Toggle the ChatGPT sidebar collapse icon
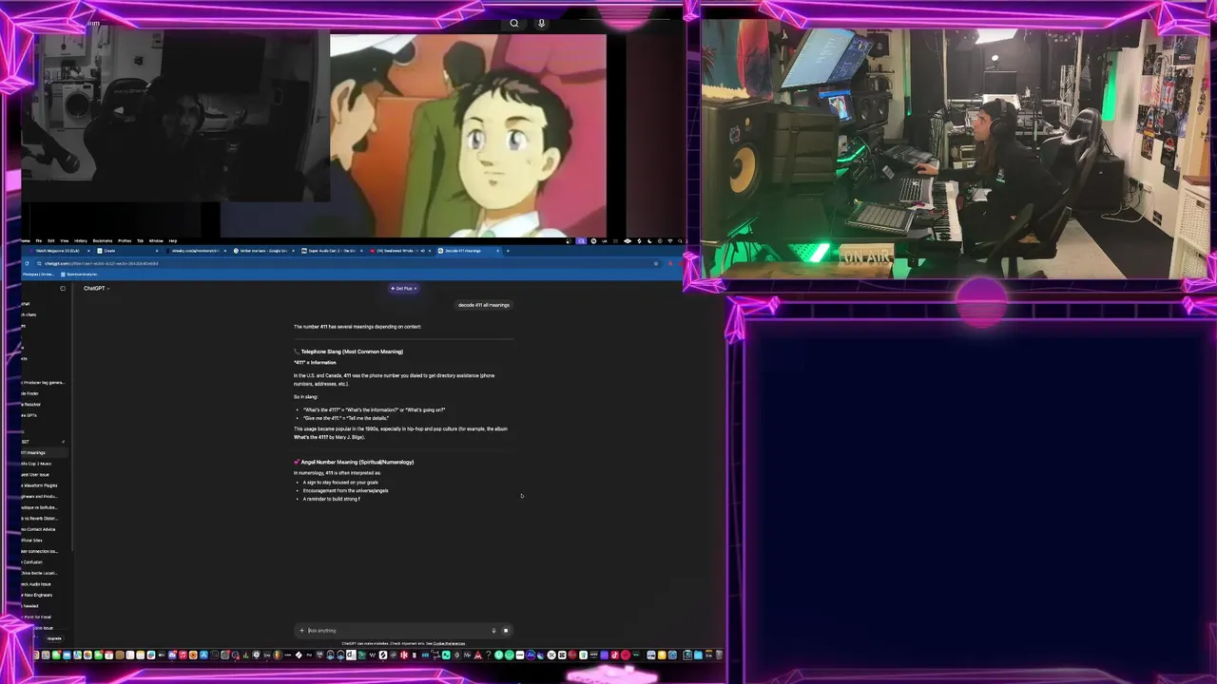 pos(63,289)
